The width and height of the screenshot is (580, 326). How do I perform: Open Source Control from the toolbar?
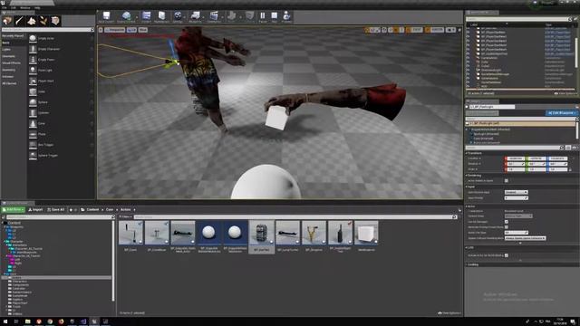[126, 16]
